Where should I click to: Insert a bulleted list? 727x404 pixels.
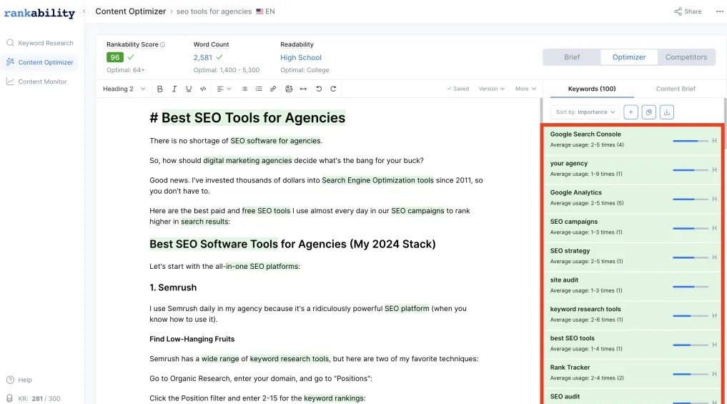tap(244, 89)
